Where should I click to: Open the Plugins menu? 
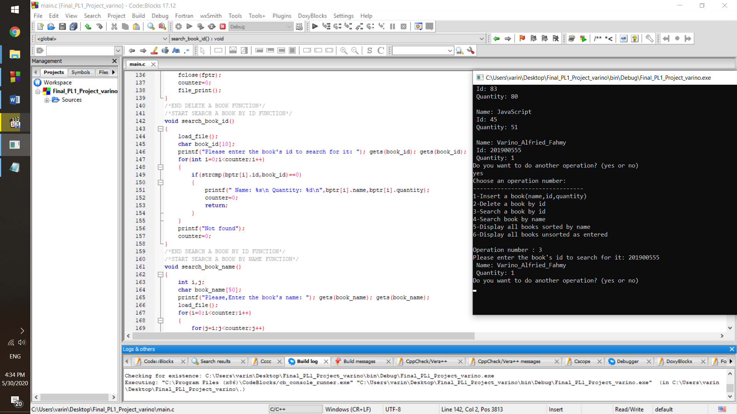click(x=282, y=16)
